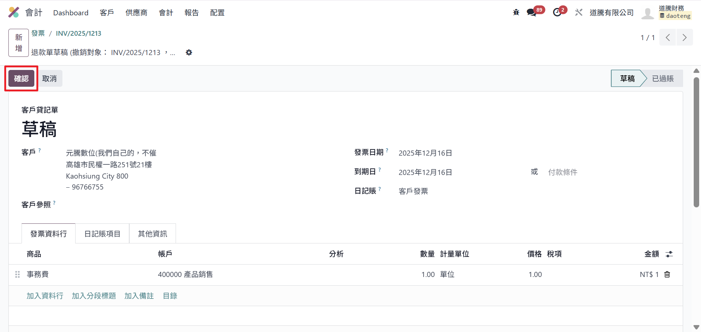701x332 pixels.
Task: Click the 付款條件 field
Action: coord(563,172)
